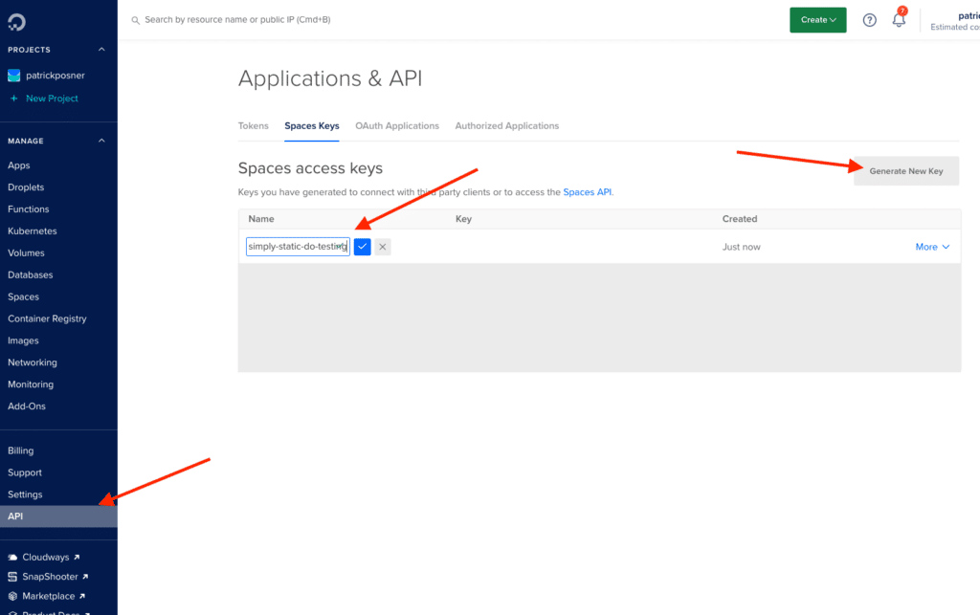The width and height of the screenshot is (980, 615).
Task: Click the key name input field
Action: 298,247
